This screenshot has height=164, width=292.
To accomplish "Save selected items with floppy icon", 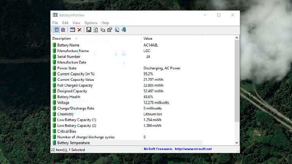I will click(x=89, y=30).
